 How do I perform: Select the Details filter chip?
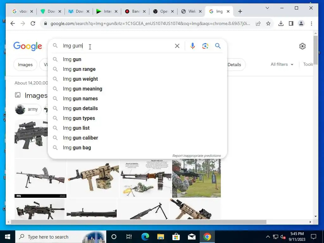[x=234, y=65]
